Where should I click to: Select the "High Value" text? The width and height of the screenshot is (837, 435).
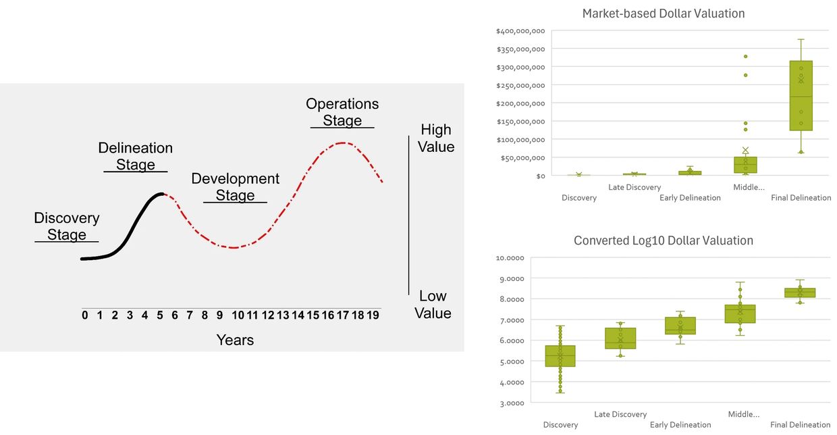[436, 138]
